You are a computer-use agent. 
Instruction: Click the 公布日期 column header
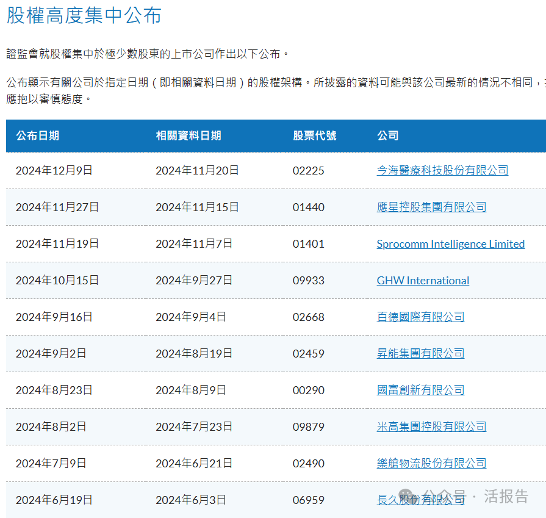pos(38,135)
